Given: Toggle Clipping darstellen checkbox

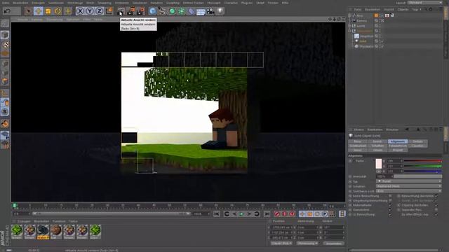Looking at the screenshot, I should pyautogui.click(x=436, y=205).
